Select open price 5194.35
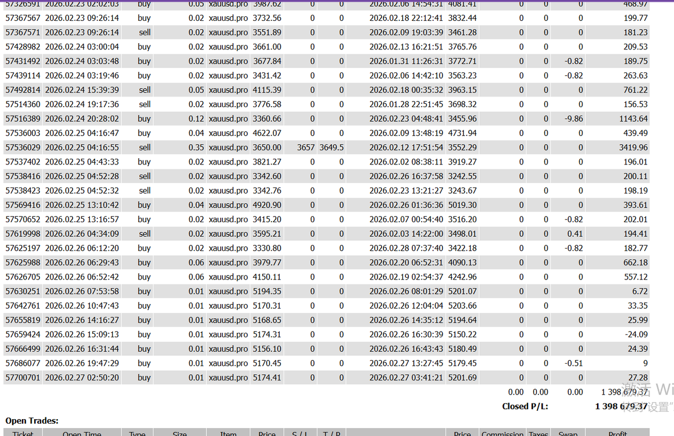Image resolution: width=674 pixels, height=436 pixels. pos(267,291)
